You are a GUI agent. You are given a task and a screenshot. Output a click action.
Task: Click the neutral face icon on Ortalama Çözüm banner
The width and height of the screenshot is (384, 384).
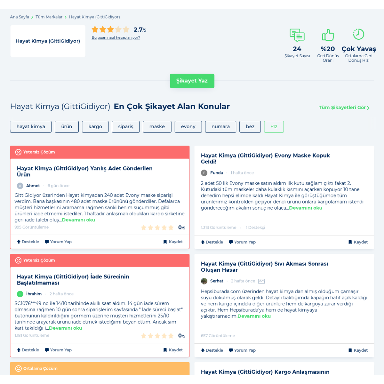coord(19,368)
